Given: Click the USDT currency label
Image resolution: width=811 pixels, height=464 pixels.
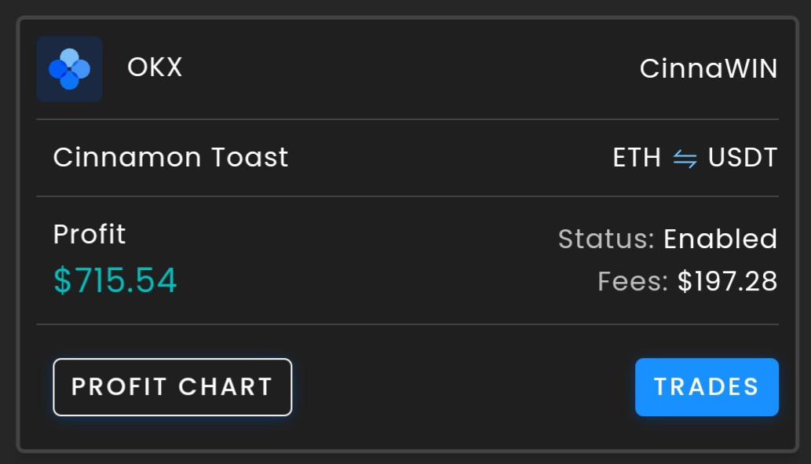Looking at the screenshot, I should 742,158.
